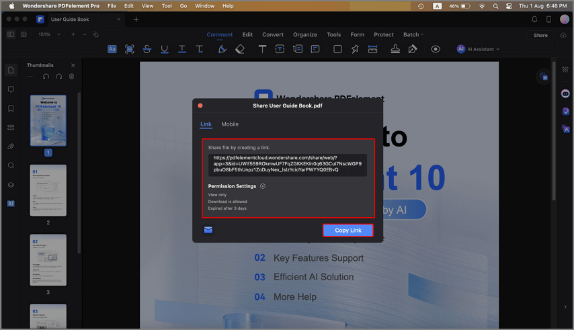The height and width of the screenshot is (330, 574).
Task: Open a new tab with plus
Action: point(136,19)
